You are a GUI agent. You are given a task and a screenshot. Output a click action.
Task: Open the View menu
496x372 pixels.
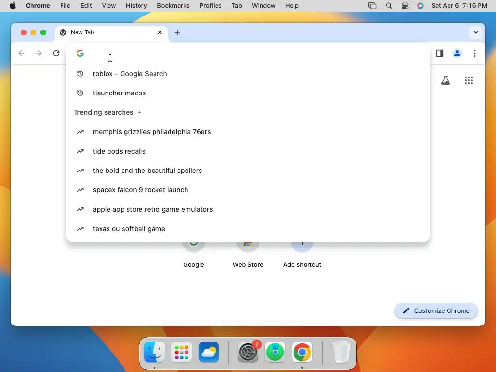[109, 6]
